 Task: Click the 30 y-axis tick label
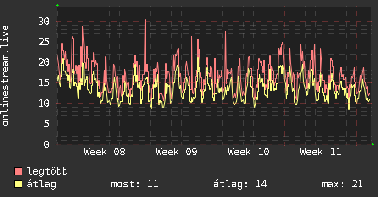pyautogui.click(x=44, y=22)
